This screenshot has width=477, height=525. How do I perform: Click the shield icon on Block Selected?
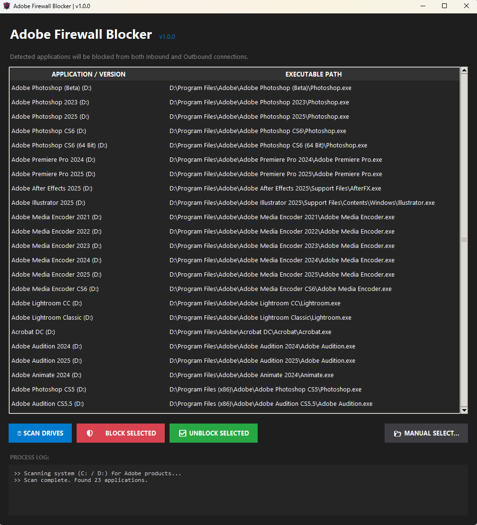pos(90,433)
